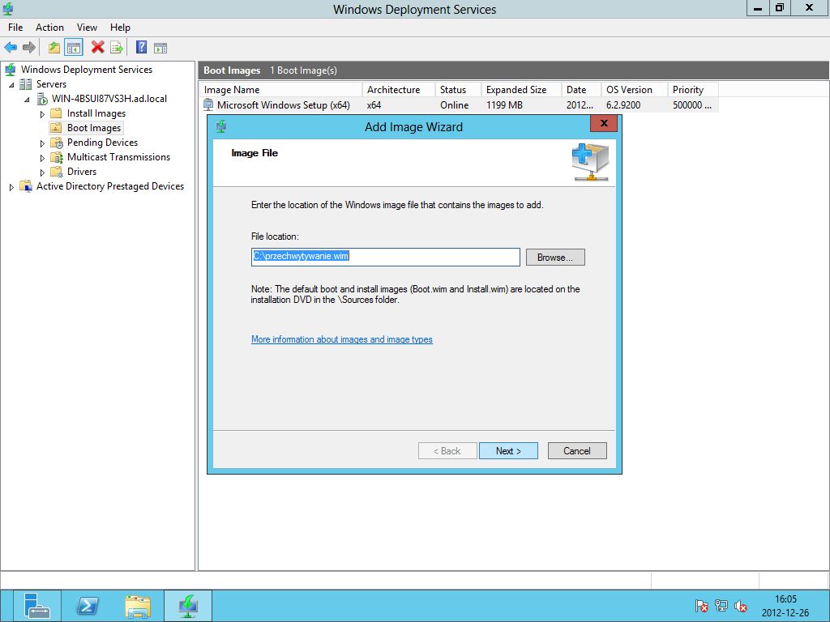This screenshot has height=622, width=830.
Task: Sort by Priority column header
Action: click(x=693, y=90)
